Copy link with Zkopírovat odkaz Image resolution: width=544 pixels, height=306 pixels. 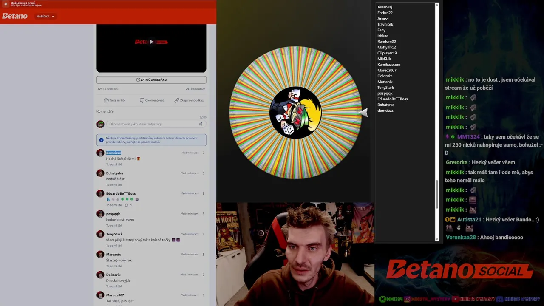click(189, 100)
